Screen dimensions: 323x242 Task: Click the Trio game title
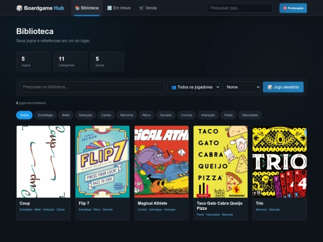click(x=260, y=203)
